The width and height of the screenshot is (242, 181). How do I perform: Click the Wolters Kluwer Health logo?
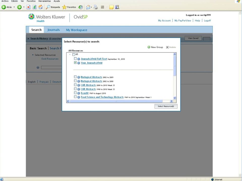[x=47, y=18]
